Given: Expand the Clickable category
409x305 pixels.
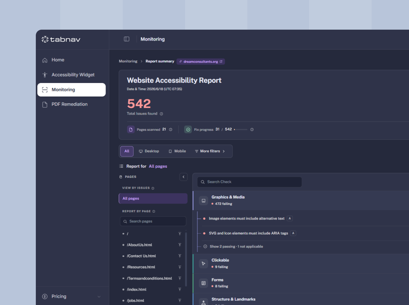Looking at the screenshot, I should point(301,263).
